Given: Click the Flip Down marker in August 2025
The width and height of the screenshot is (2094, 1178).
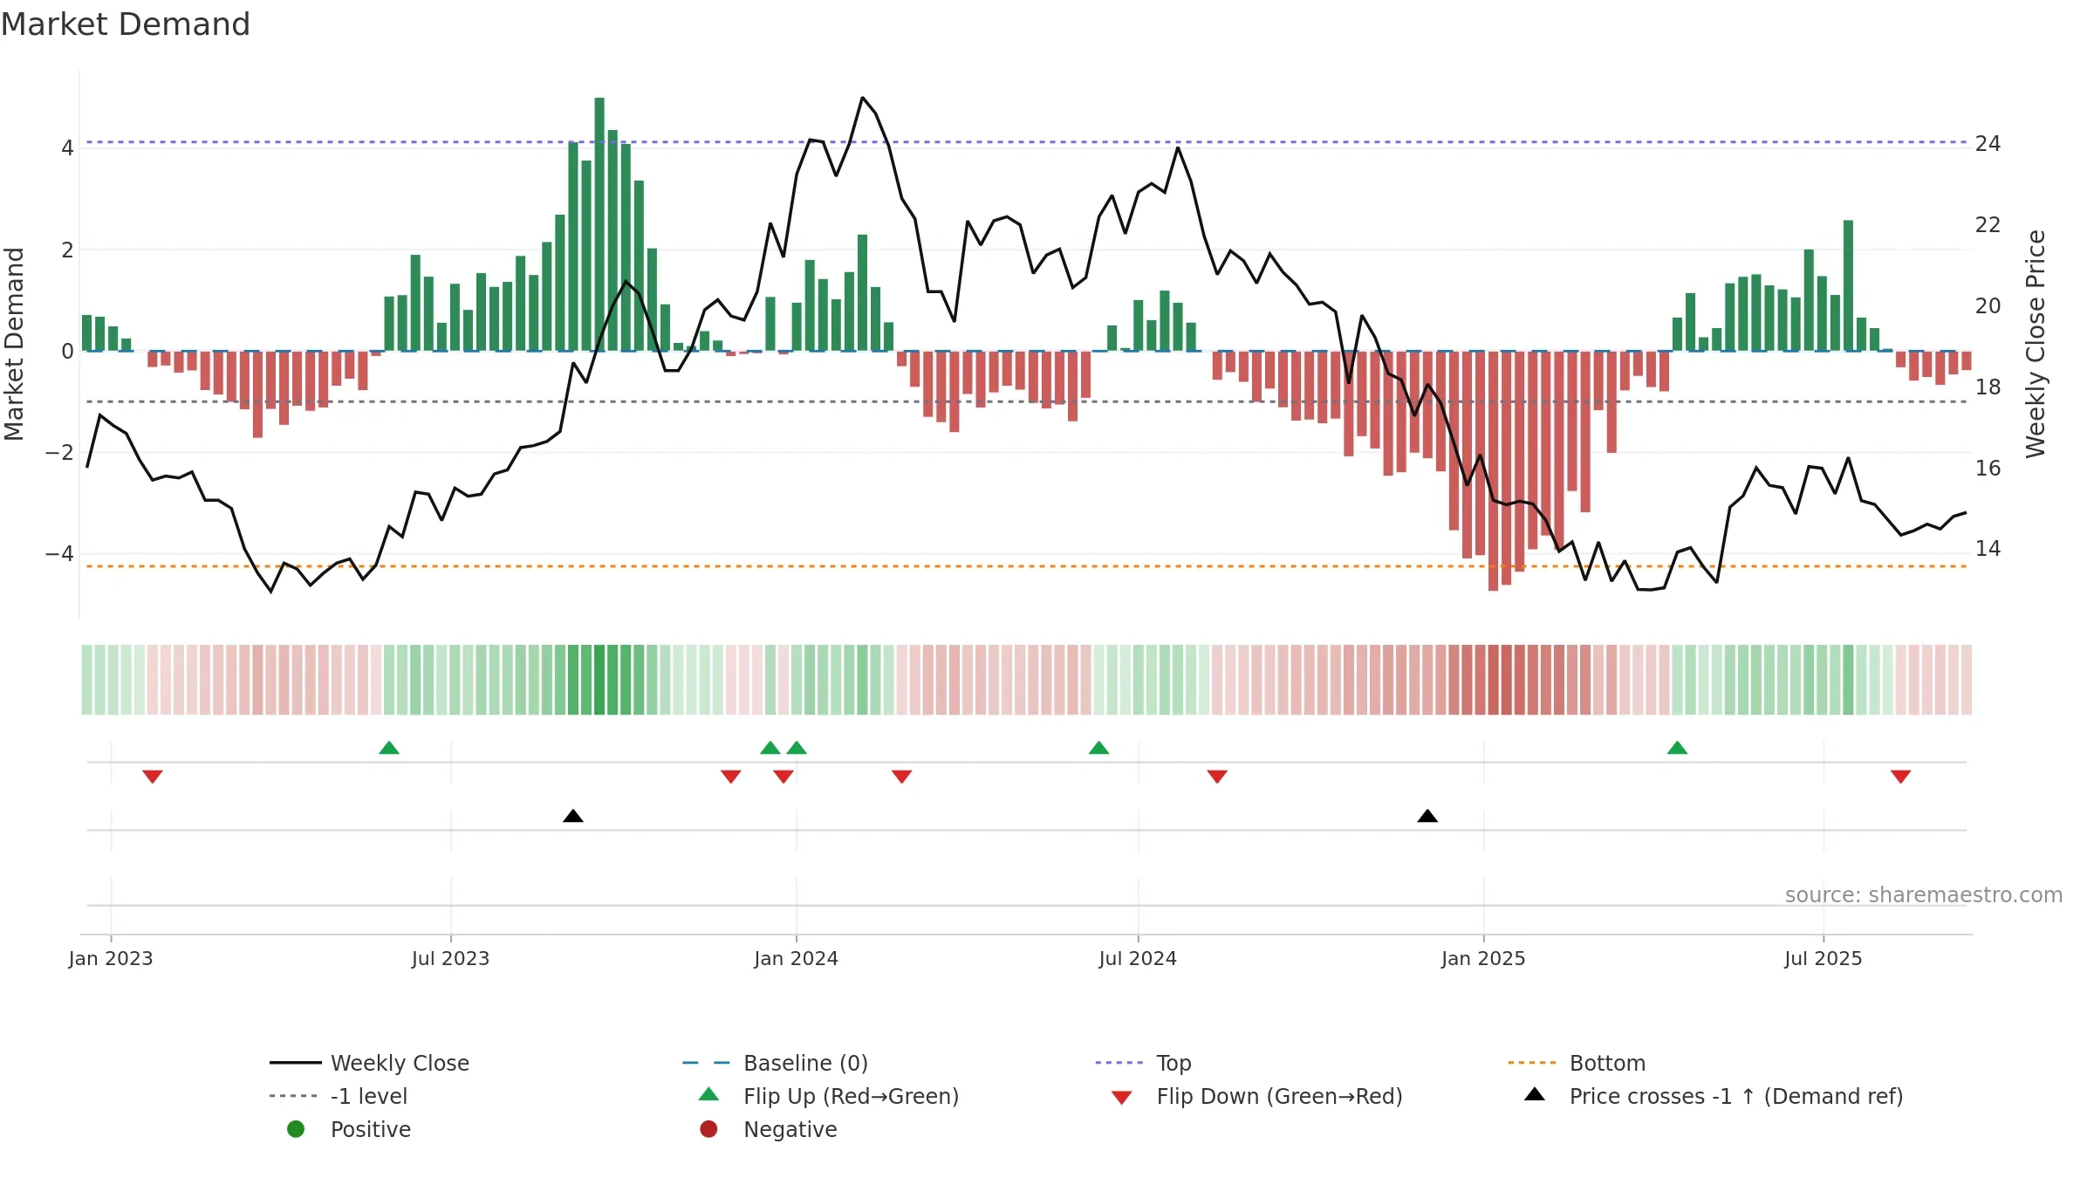Looking at the screenshot, I should tap(1901, 777).
